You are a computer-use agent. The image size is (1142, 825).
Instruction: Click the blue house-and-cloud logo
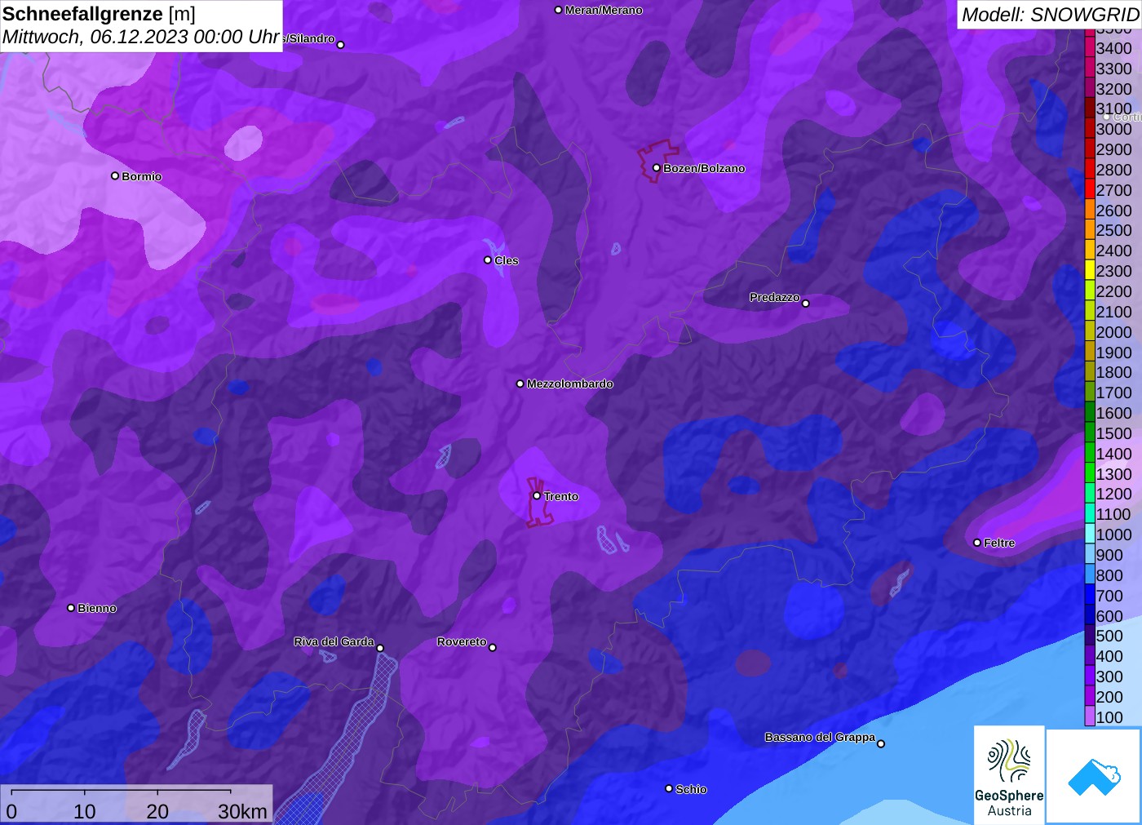[x=1094, y=776]
